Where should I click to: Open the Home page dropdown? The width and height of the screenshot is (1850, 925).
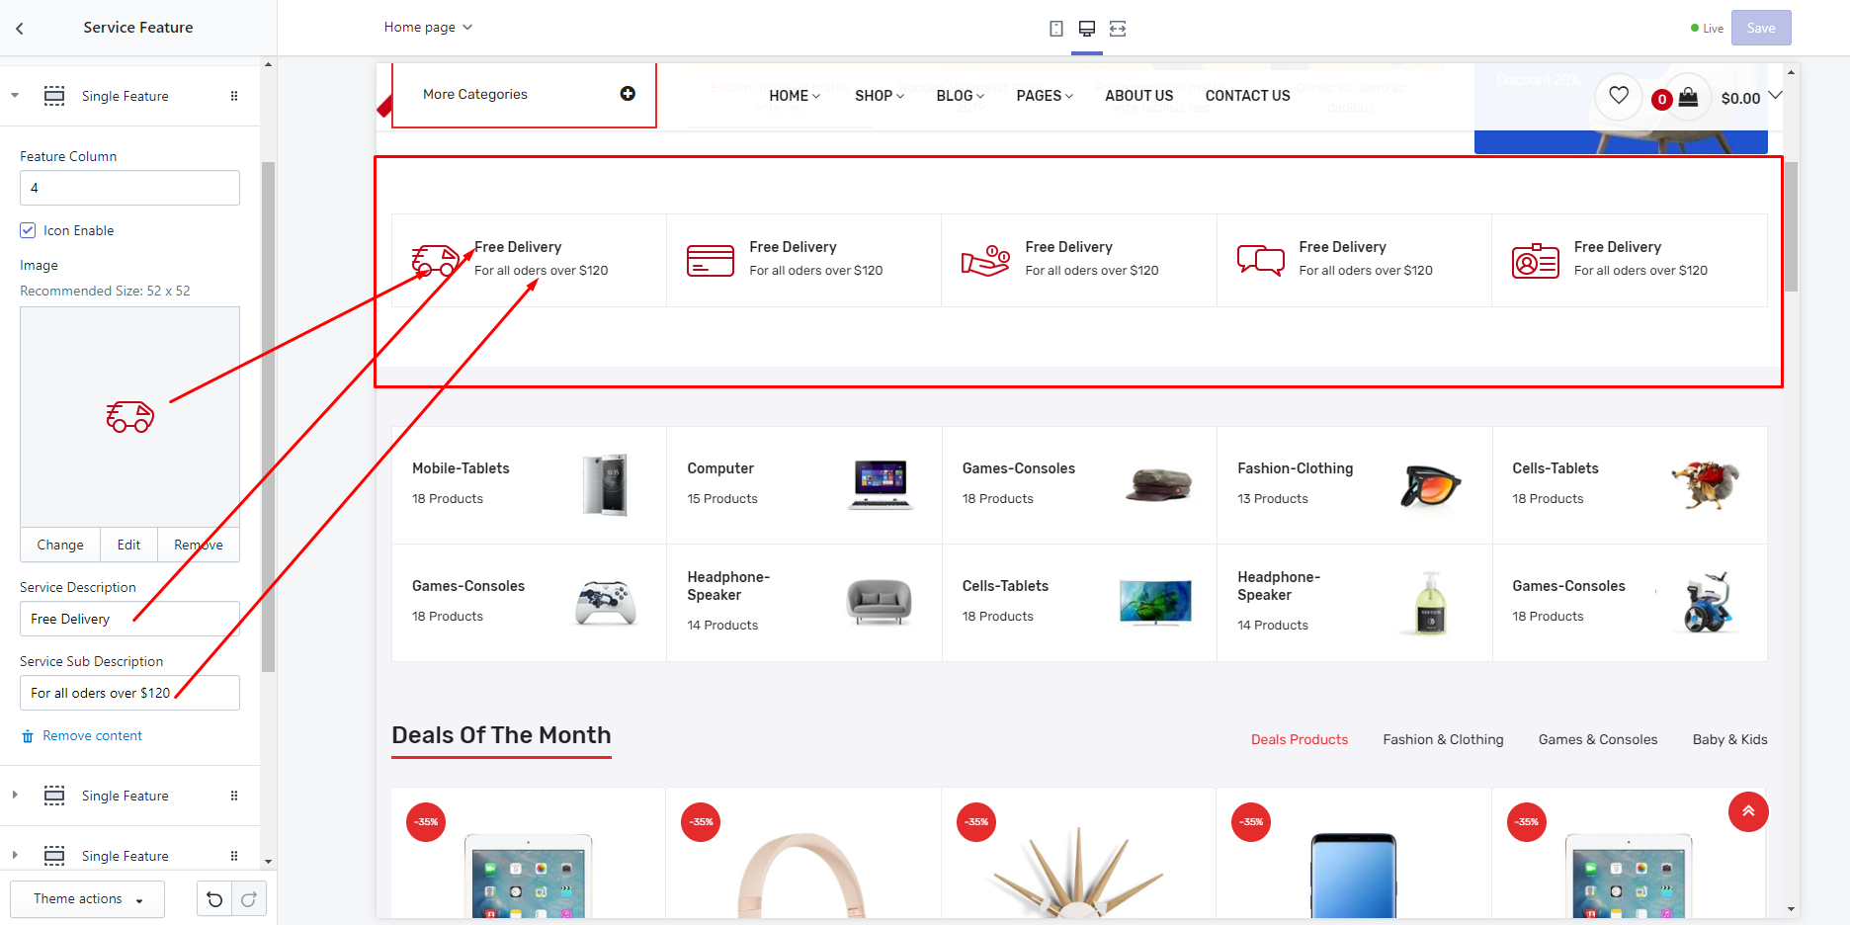[428, 28]
